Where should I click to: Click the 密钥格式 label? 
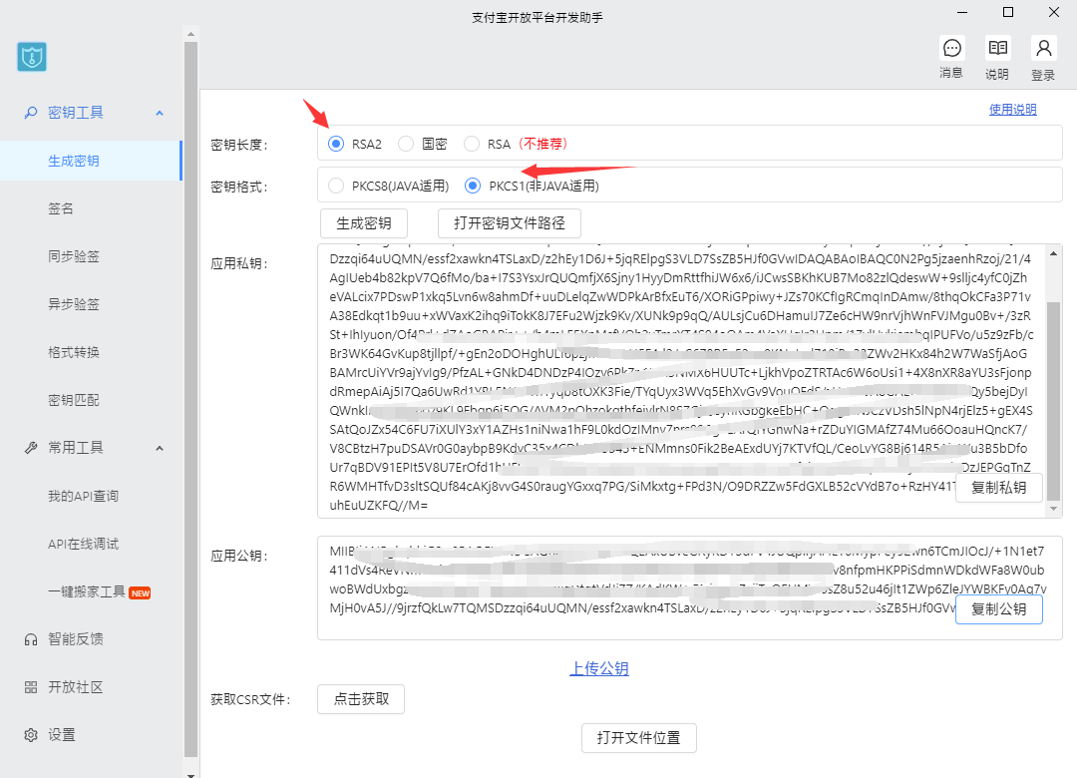pos(239,187)
